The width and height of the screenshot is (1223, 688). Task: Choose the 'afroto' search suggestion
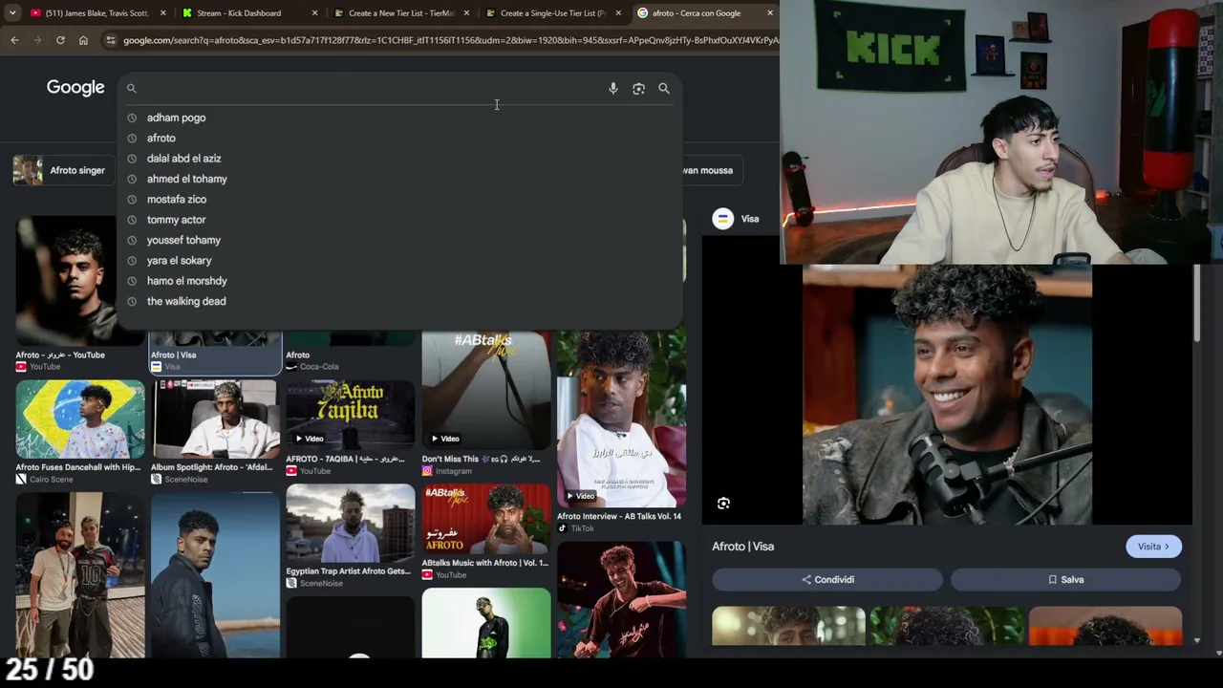[x=161, y=138]
